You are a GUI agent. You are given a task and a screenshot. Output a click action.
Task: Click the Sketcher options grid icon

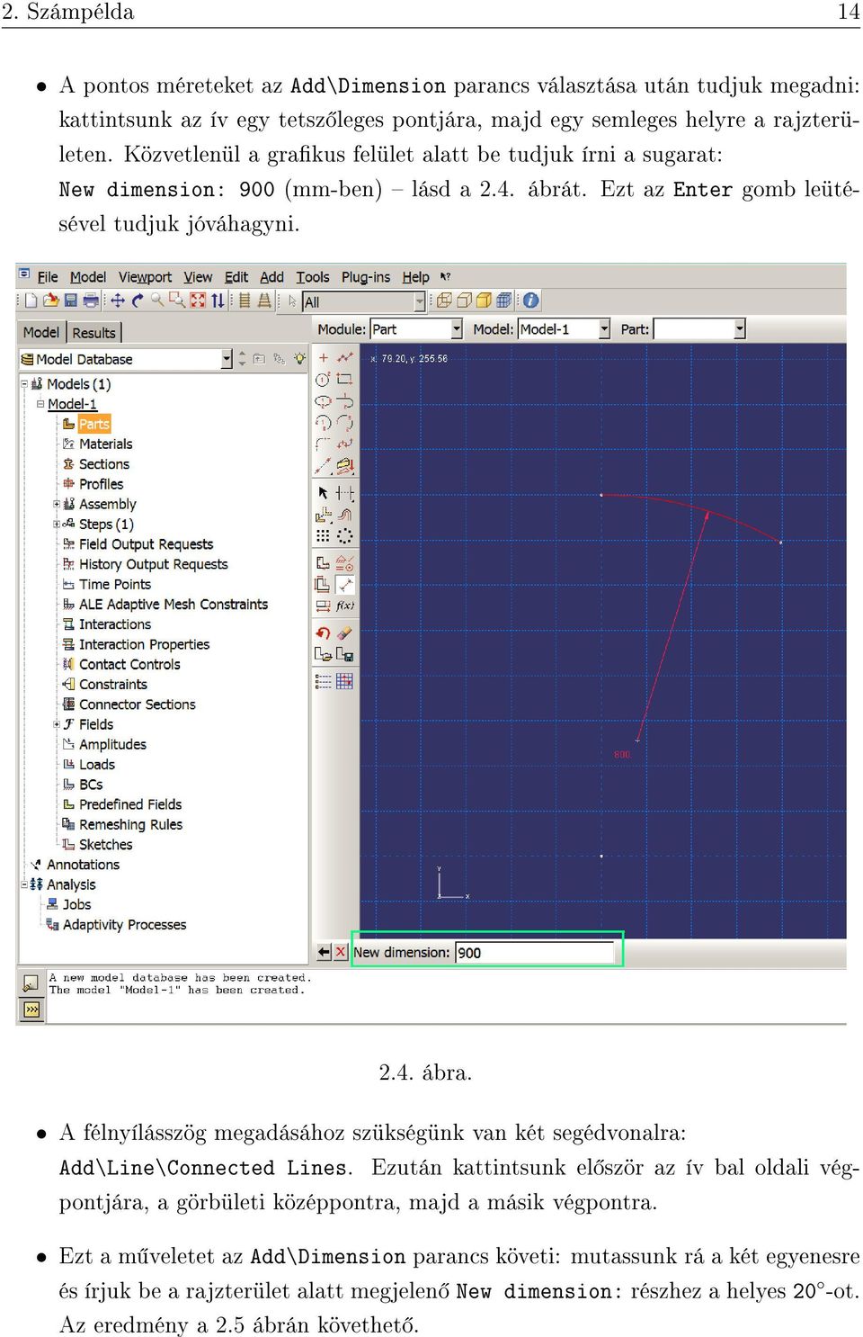coord(345,681)
